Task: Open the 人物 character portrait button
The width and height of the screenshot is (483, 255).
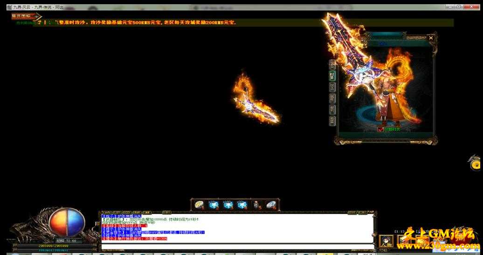Action: point(386,241)
